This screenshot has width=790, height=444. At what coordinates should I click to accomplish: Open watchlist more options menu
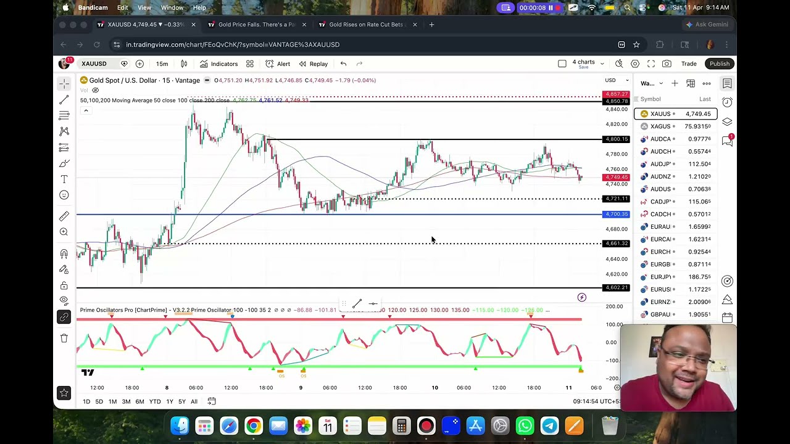tap(707, 83)
